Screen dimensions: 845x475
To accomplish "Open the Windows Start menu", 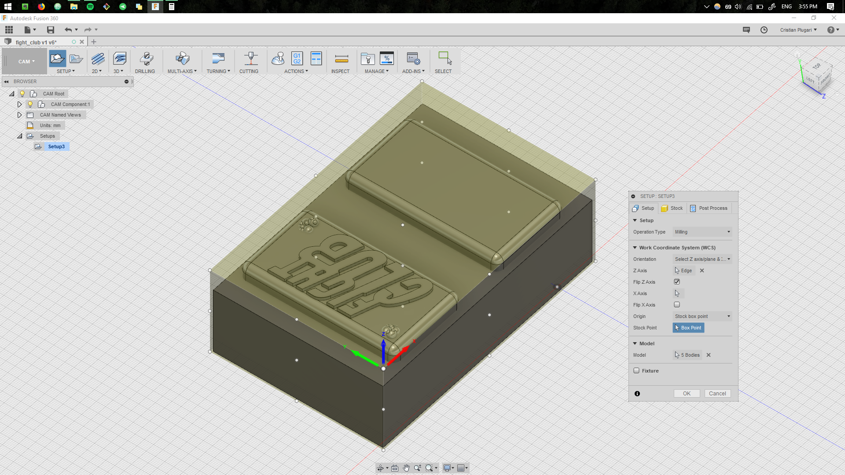I will 8,7.
